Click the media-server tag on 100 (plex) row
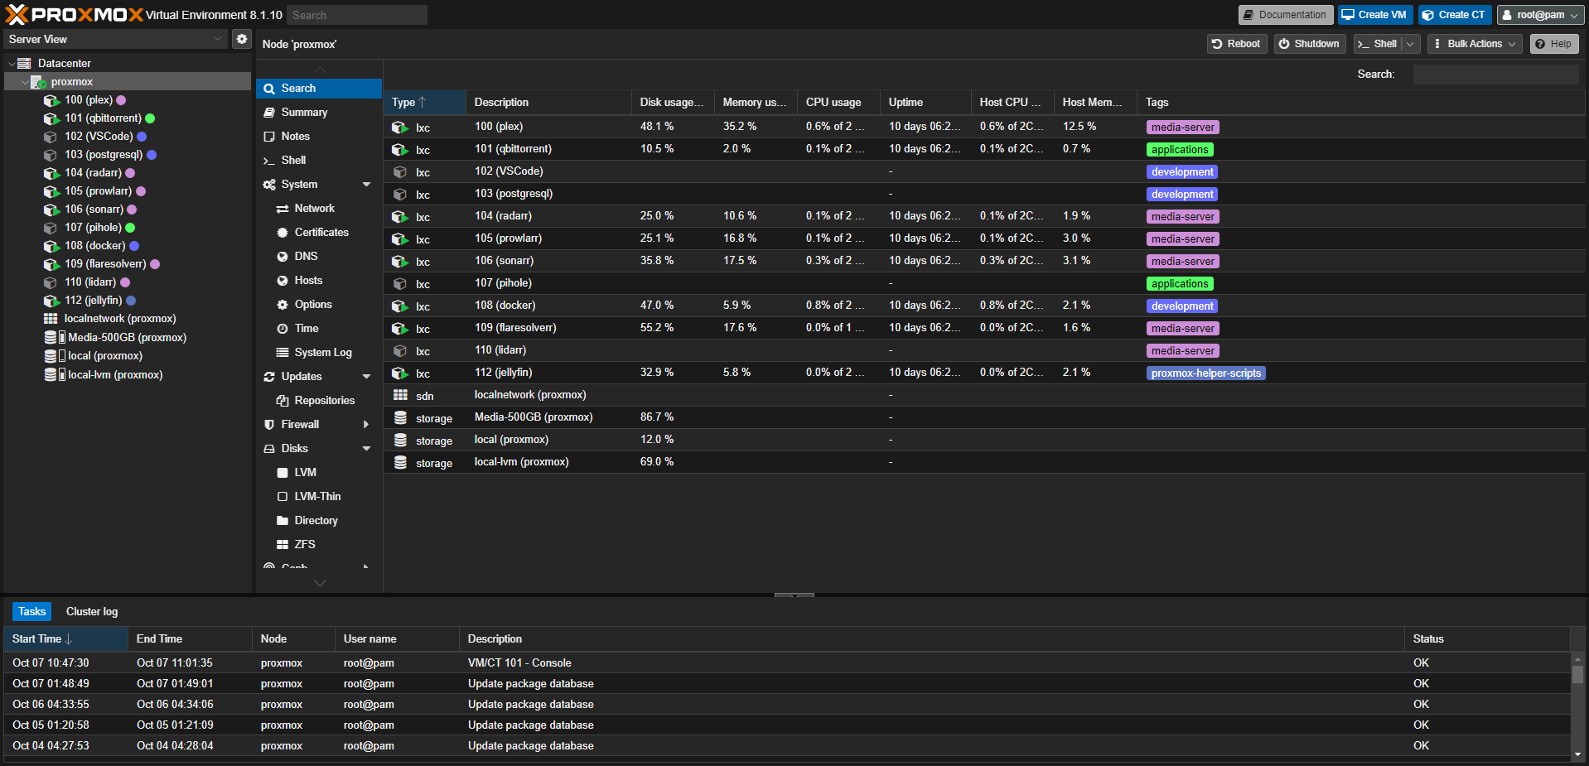 1182,128
